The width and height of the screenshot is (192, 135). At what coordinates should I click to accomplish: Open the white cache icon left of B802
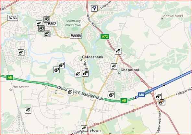click(39, 24)
